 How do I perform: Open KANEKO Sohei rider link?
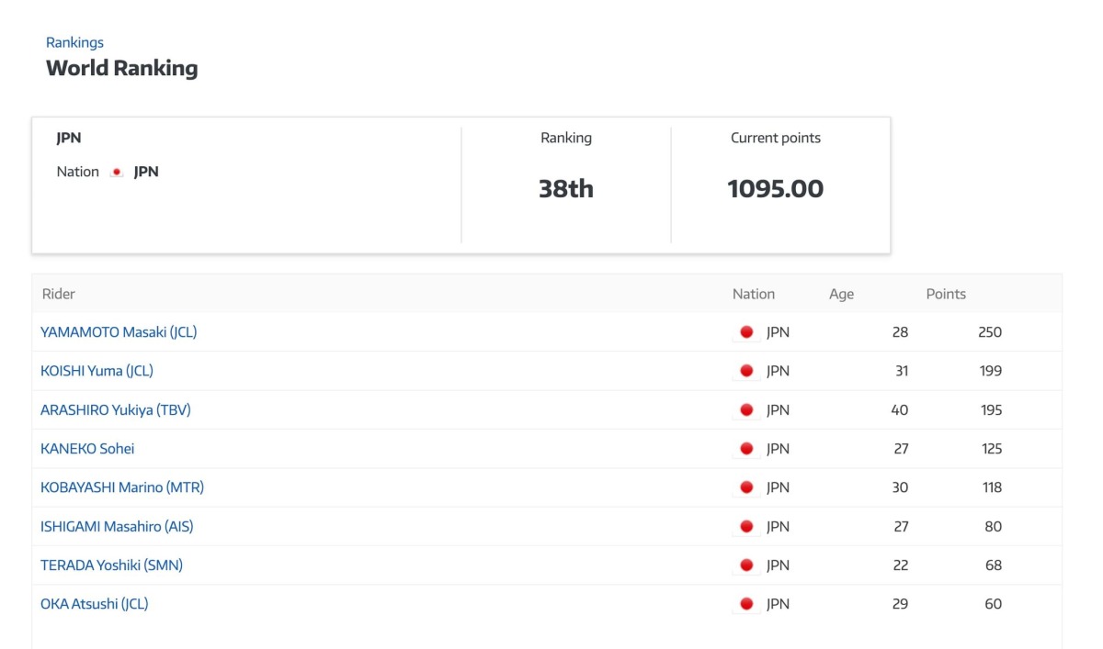pyautogui.click(x=87, y=449)
